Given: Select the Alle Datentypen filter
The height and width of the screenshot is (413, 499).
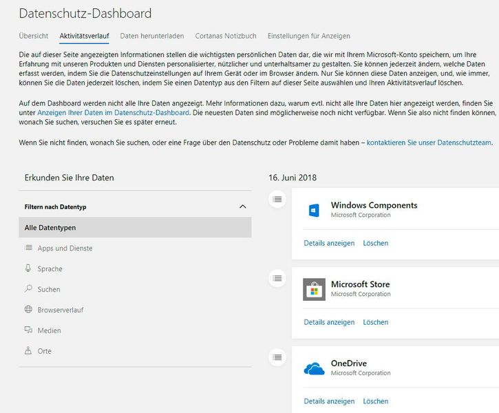Looking at the screenshot, I should click(135, 228).
